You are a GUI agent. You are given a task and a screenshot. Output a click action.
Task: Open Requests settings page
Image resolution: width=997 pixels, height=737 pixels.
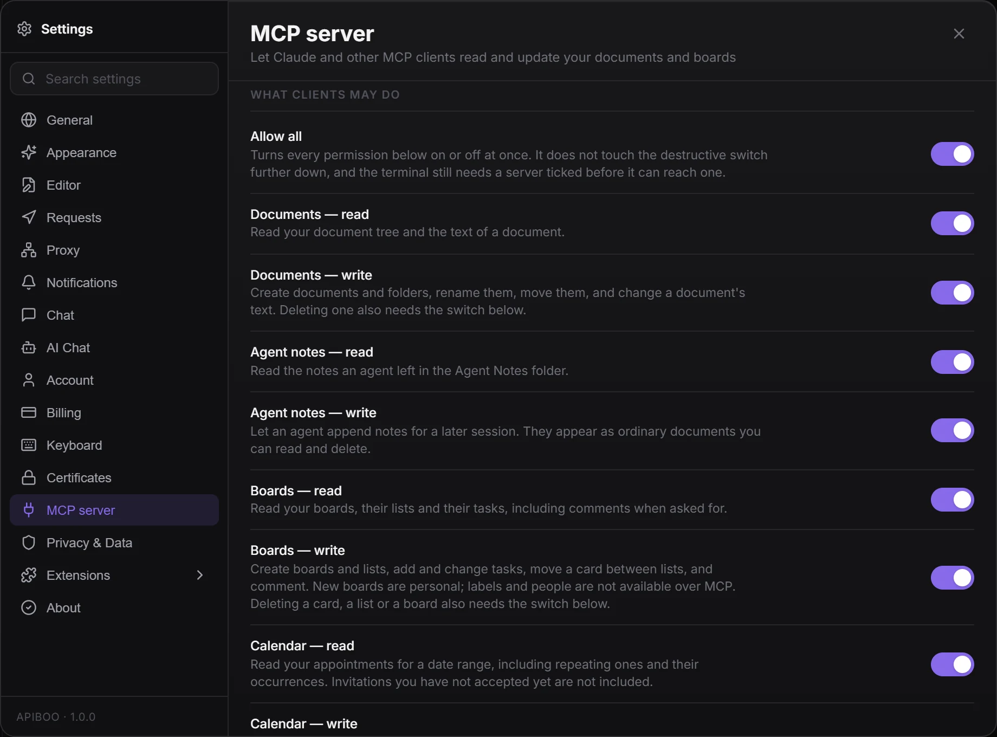click(x=114, y=218)
